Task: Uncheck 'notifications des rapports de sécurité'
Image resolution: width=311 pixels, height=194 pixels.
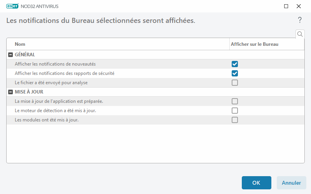Action: 235,73
